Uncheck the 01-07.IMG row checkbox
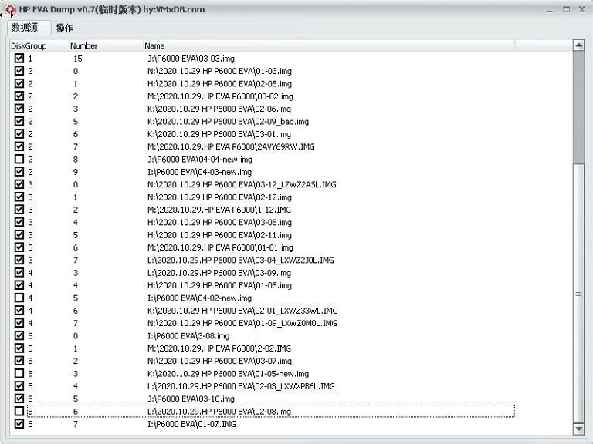 click(19, 424)
